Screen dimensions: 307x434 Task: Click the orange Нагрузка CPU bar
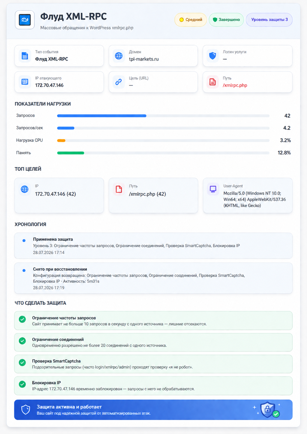[x=61, y=140]
